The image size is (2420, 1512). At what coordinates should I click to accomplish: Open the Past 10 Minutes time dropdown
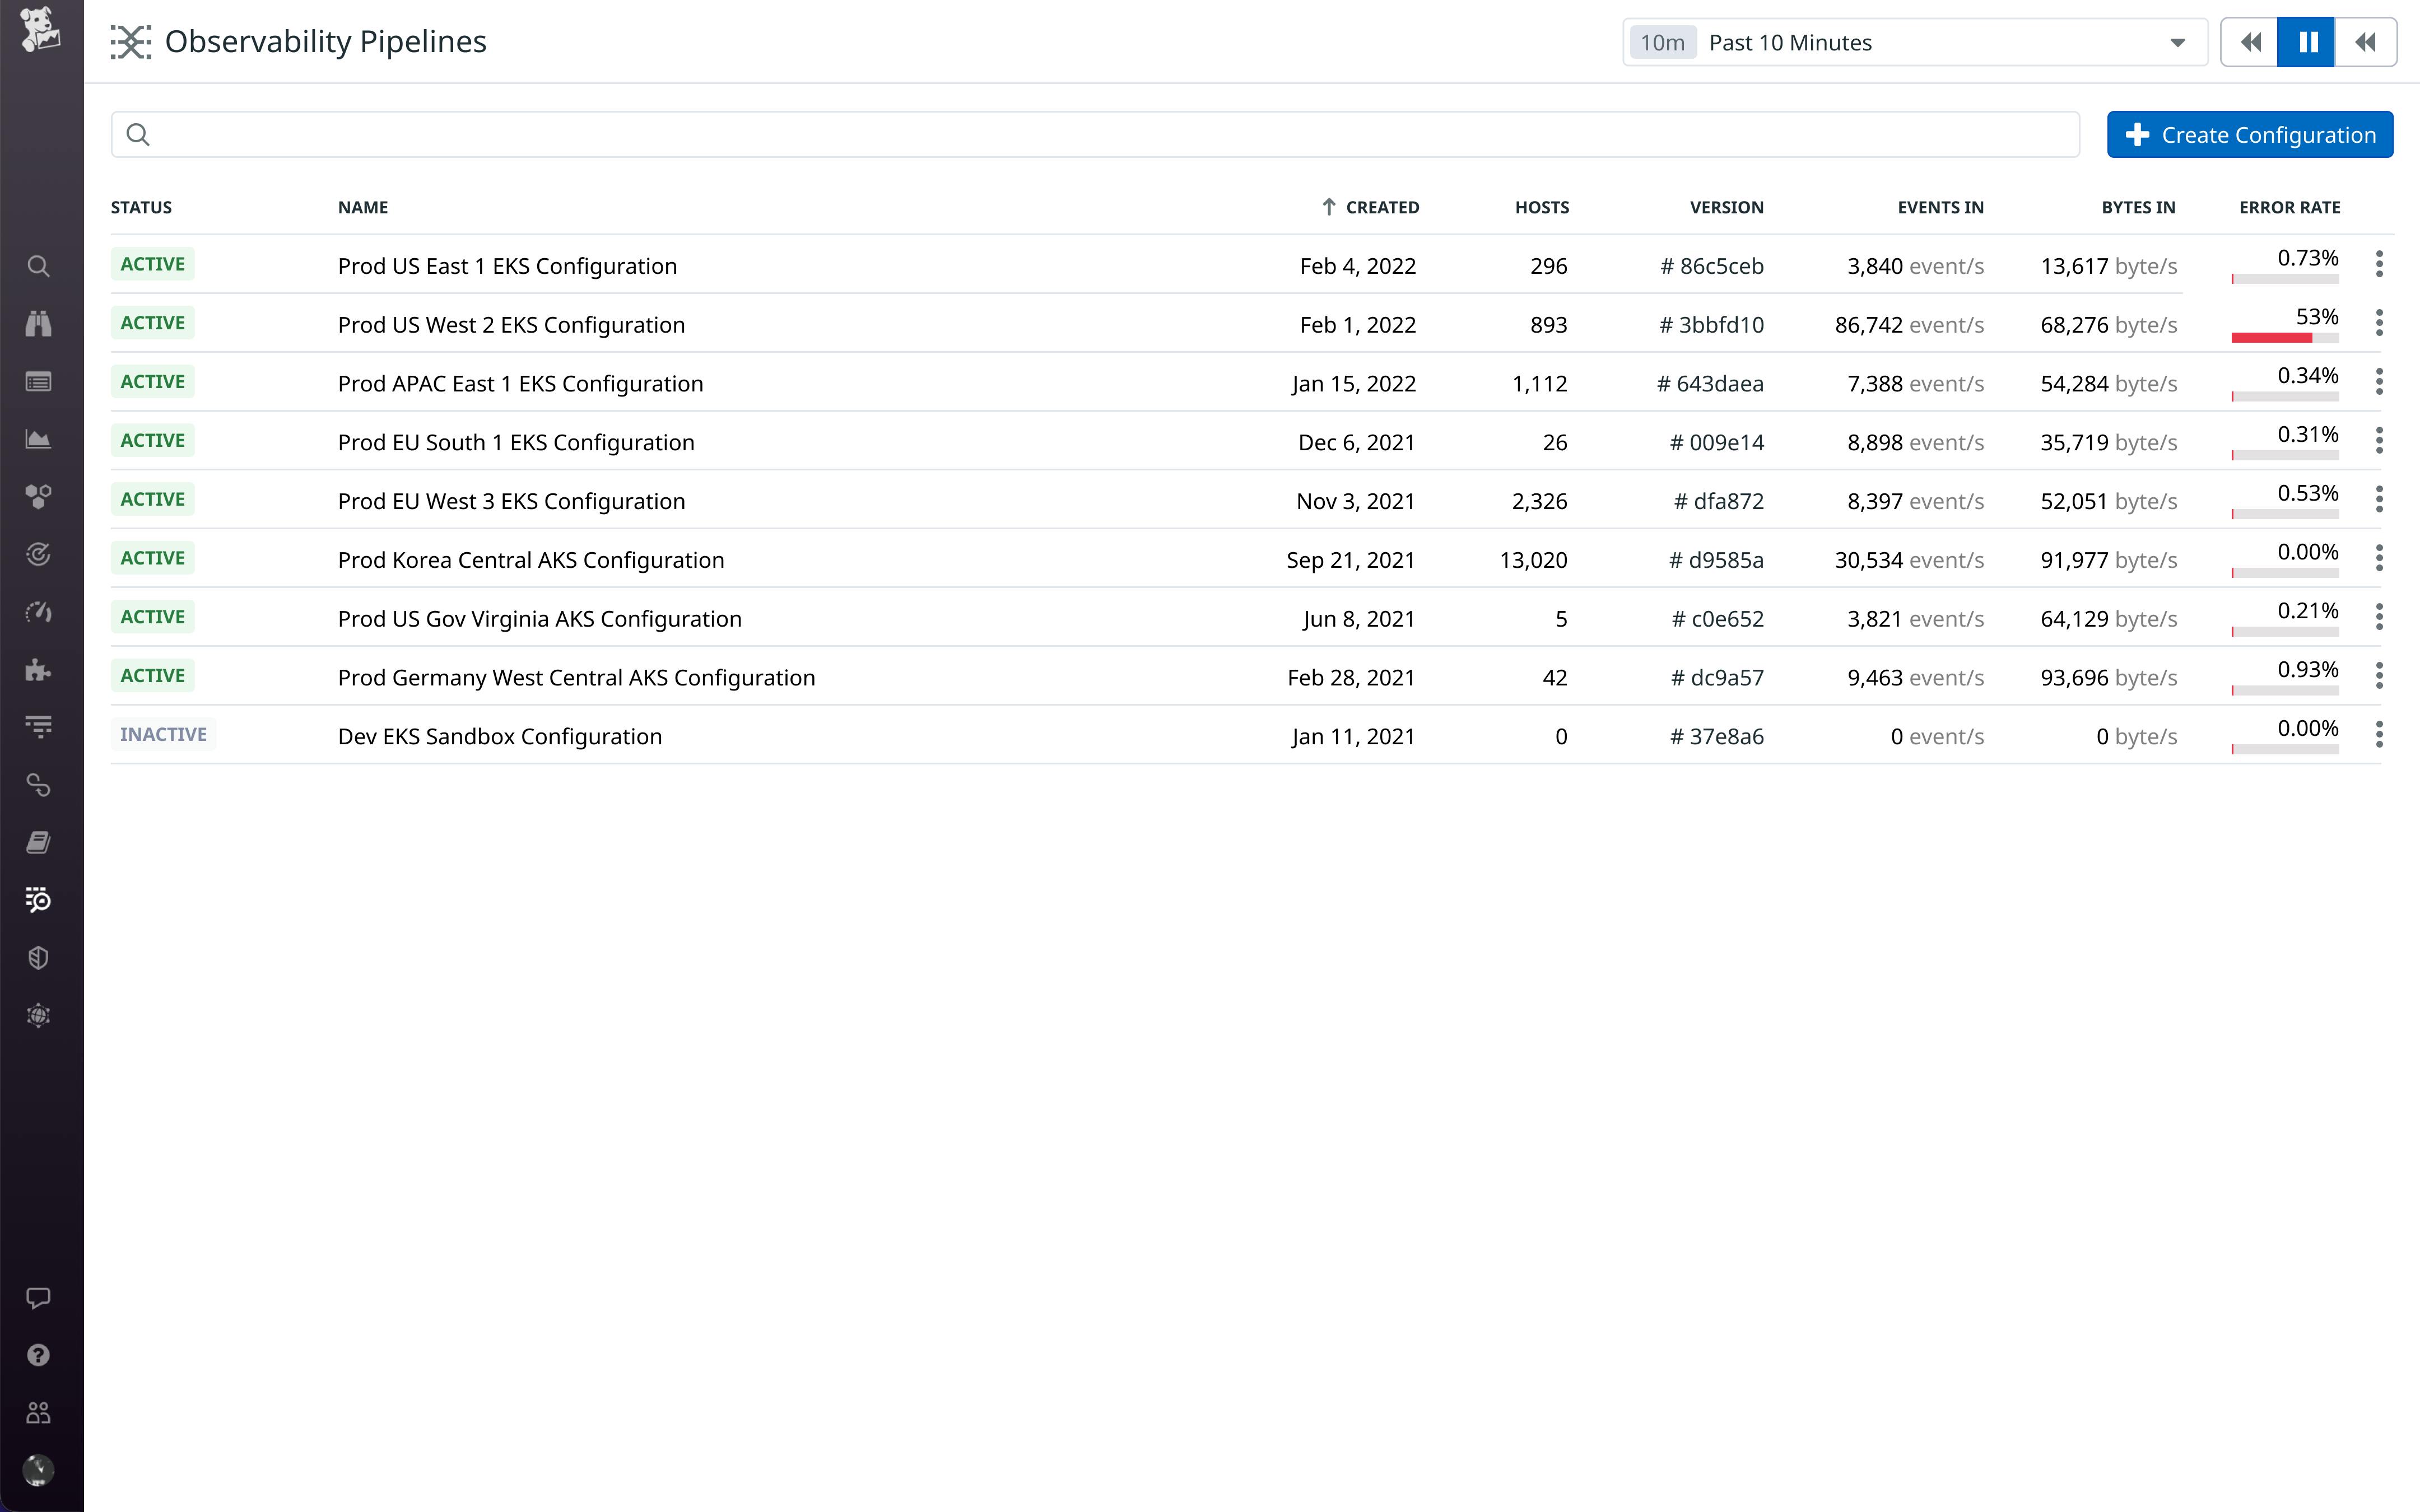coord(1914,42)
